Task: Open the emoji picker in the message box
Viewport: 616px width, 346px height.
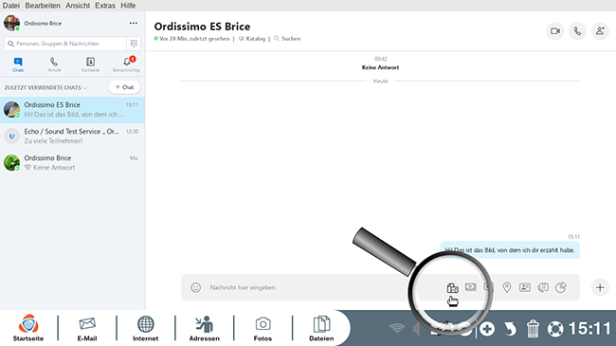Action: tap(195, 287)
